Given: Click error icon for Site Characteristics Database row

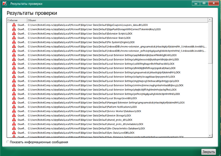Looking at the screenshot, I should [14, 128].
